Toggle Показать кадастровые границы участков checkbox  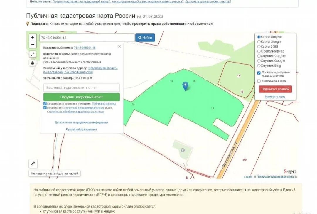click(x=259, y=73)
